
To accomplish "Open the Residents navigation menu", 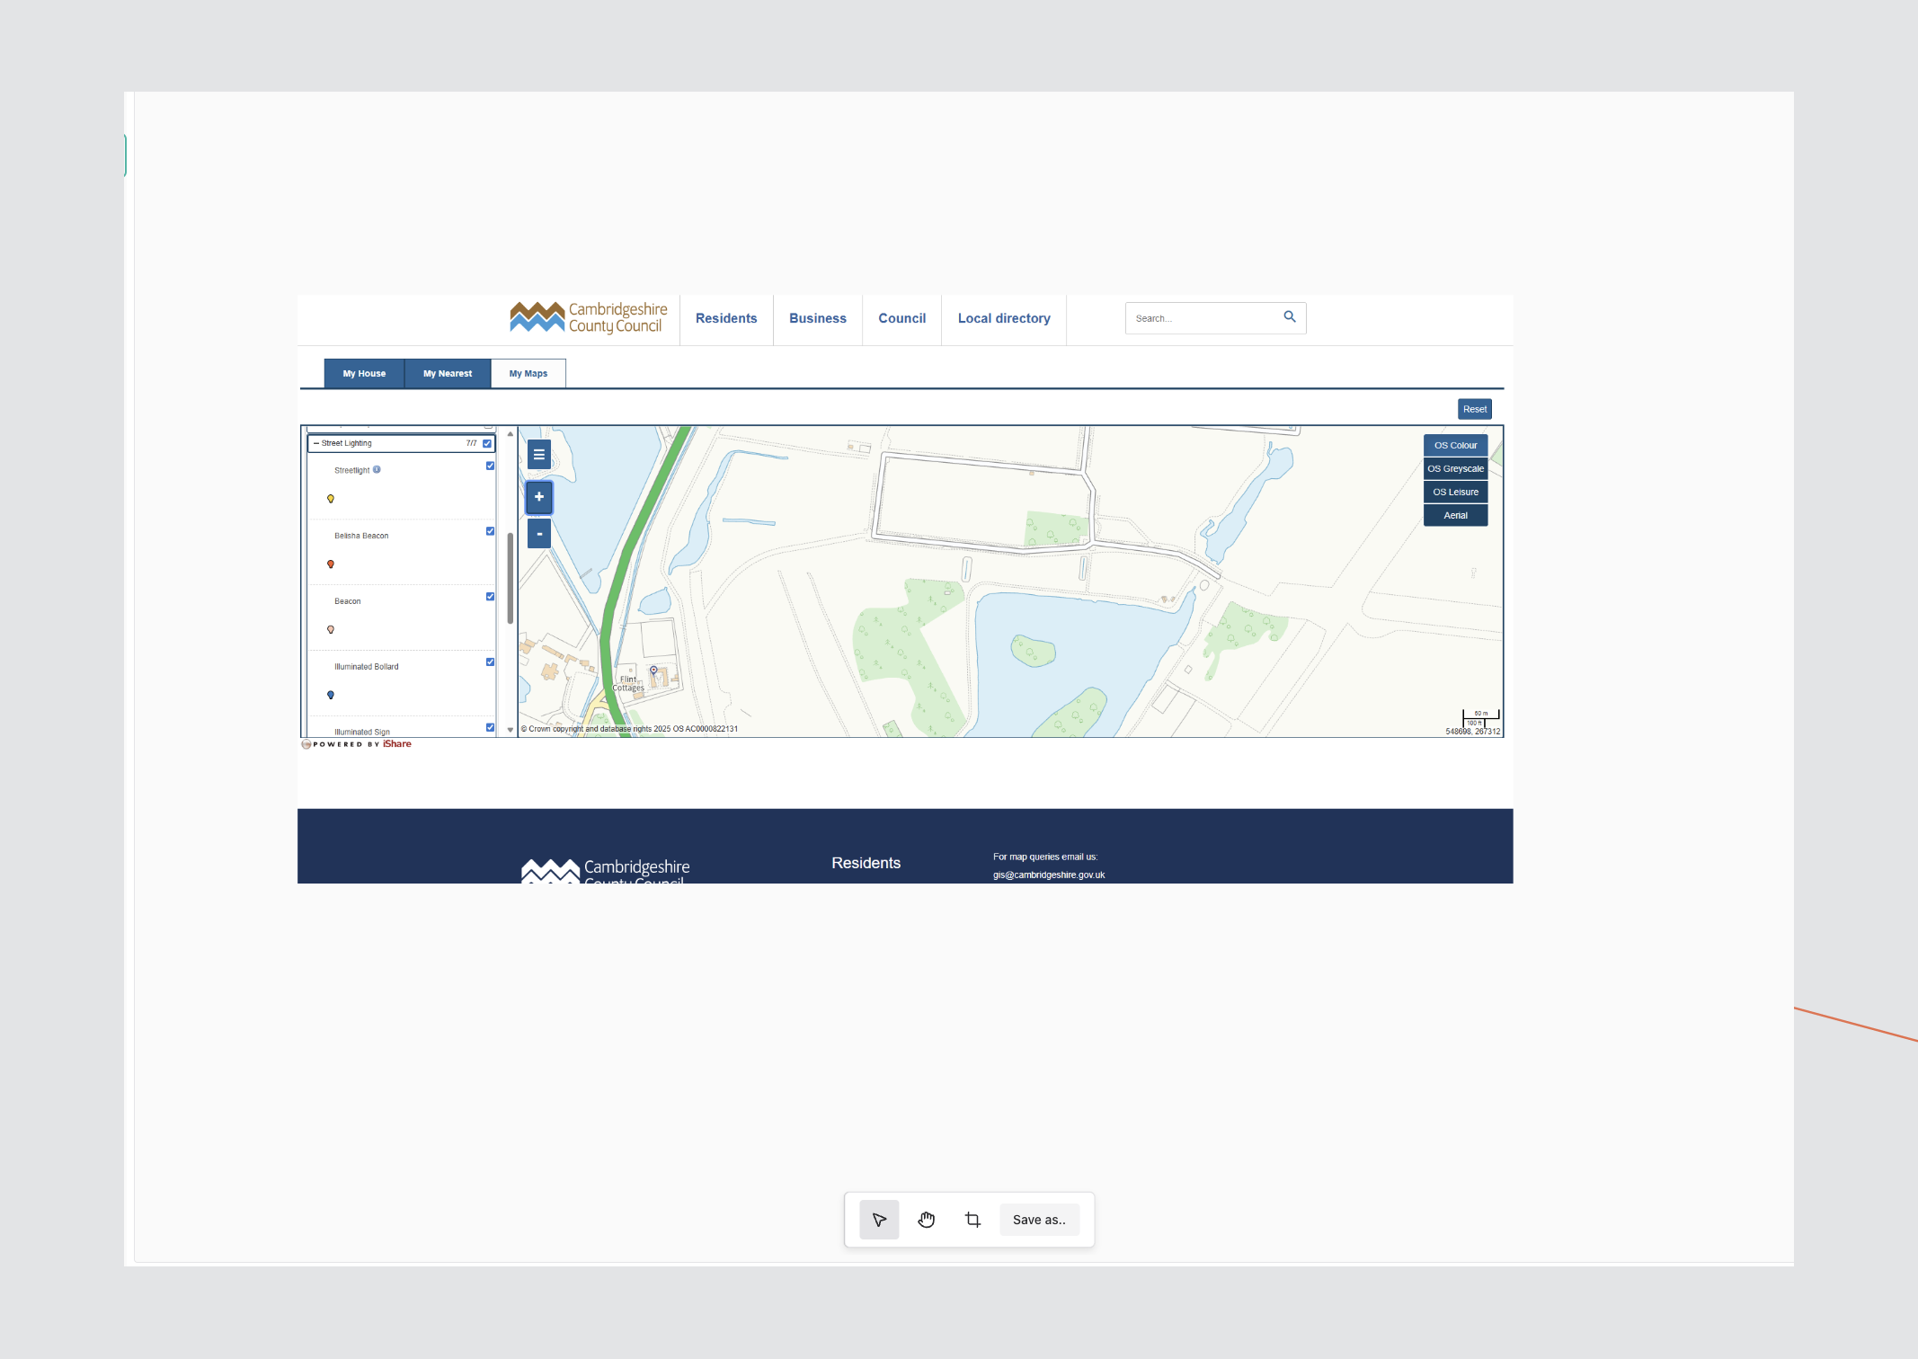I will click(726, 319).
